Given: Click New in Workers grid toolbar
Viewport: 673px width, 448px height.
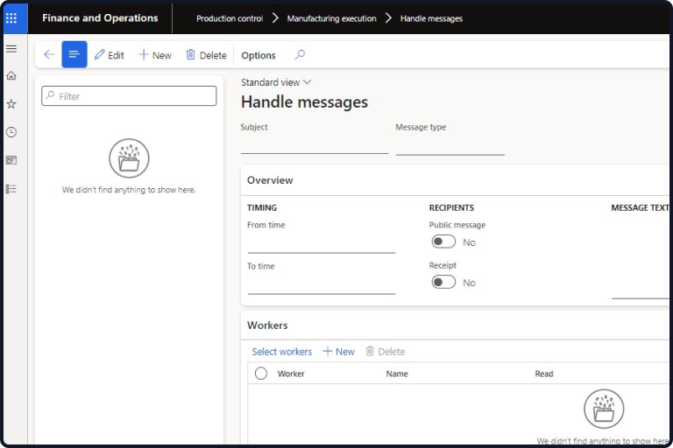Looking at the screenshot, I should pyautogui.click(x=338, y=352).
